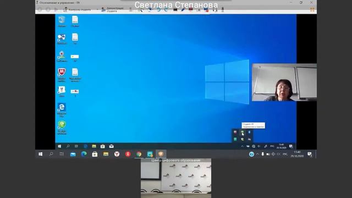Open notification center on the outer taskbar
352x198 pixels.
[x=310, y=154]
